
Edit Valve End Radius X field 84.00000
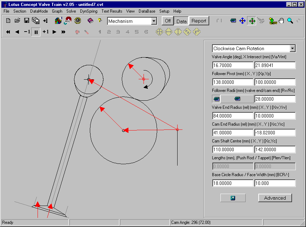[233, 116]
